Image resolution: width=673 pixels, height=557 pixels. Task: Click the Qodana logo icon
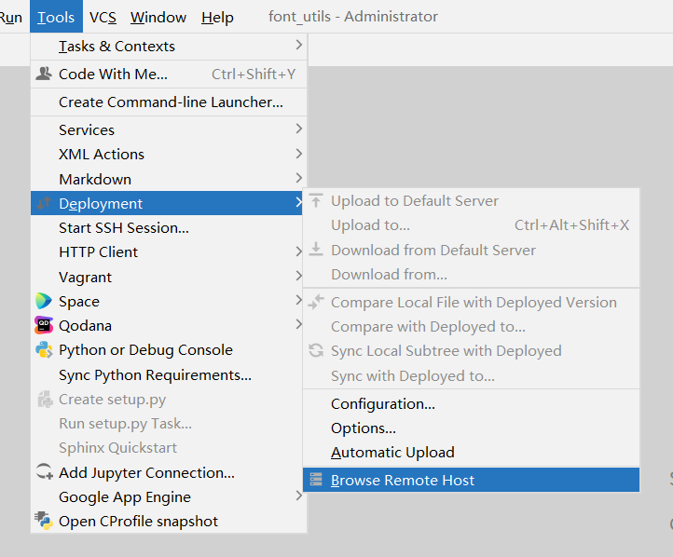click(x=44, y=325)
